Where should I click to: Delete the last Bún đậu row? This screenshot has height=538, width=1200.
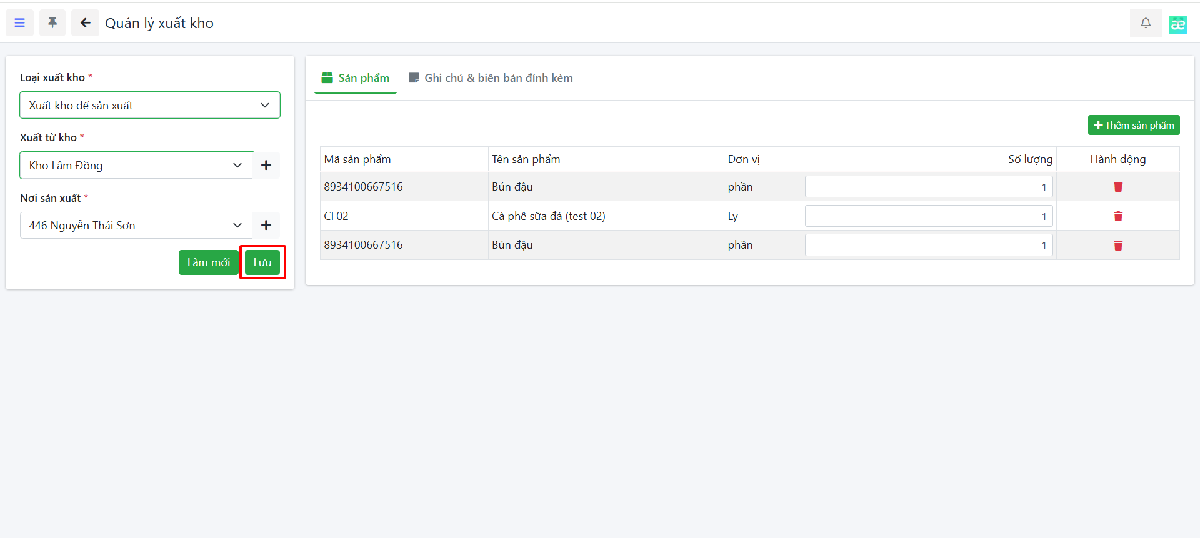(1117, 246)
